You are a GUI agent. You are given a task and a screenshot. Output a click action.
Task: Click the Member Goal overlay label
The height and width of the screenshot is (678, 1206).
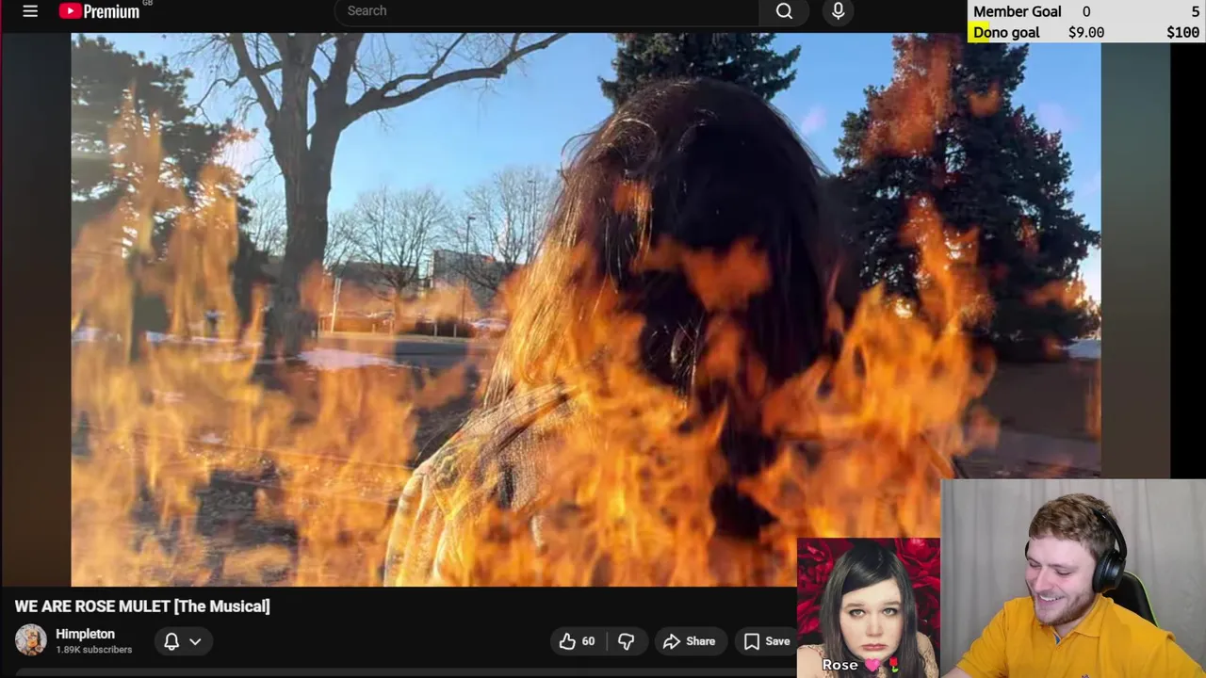point(1018,11)
